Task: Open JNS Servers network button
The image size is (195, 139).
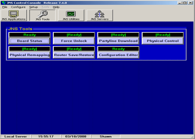Action: point(99,15)
